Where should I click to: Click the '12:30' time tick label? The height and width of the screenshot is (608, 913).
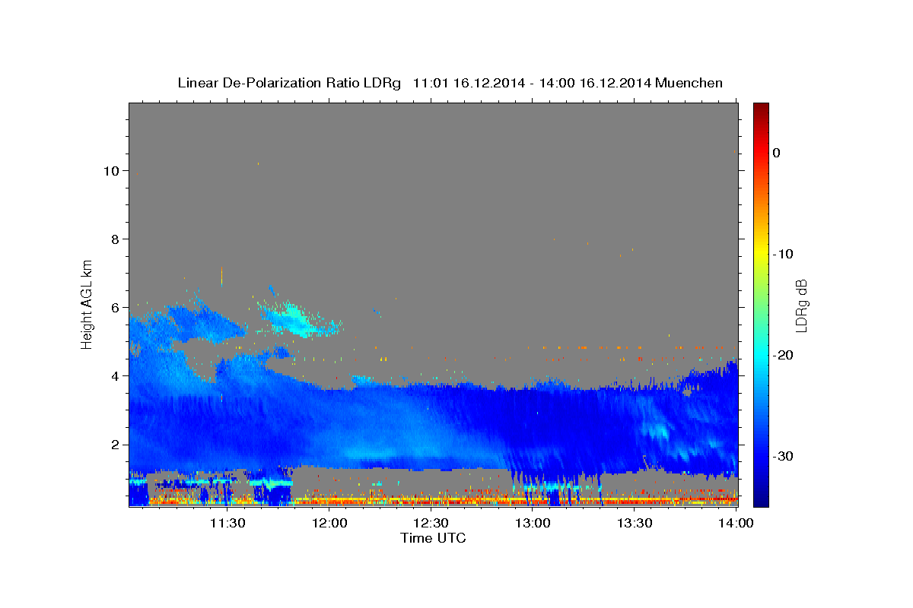tap(431, 523)
